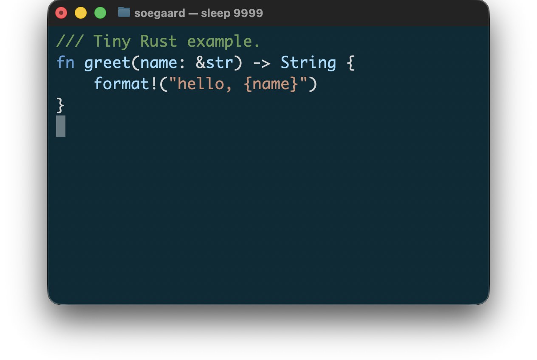Image resolution: width=537 pixels, height=360 pixels.
Task: Click the "{name}" placeholder in the string
Action: (271, 84)
